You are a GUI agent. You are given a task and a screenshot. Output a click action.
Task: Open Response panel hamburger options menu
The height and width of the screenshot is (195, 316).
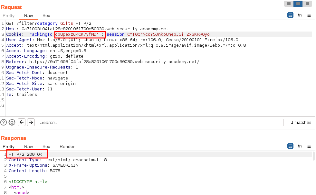309,146
